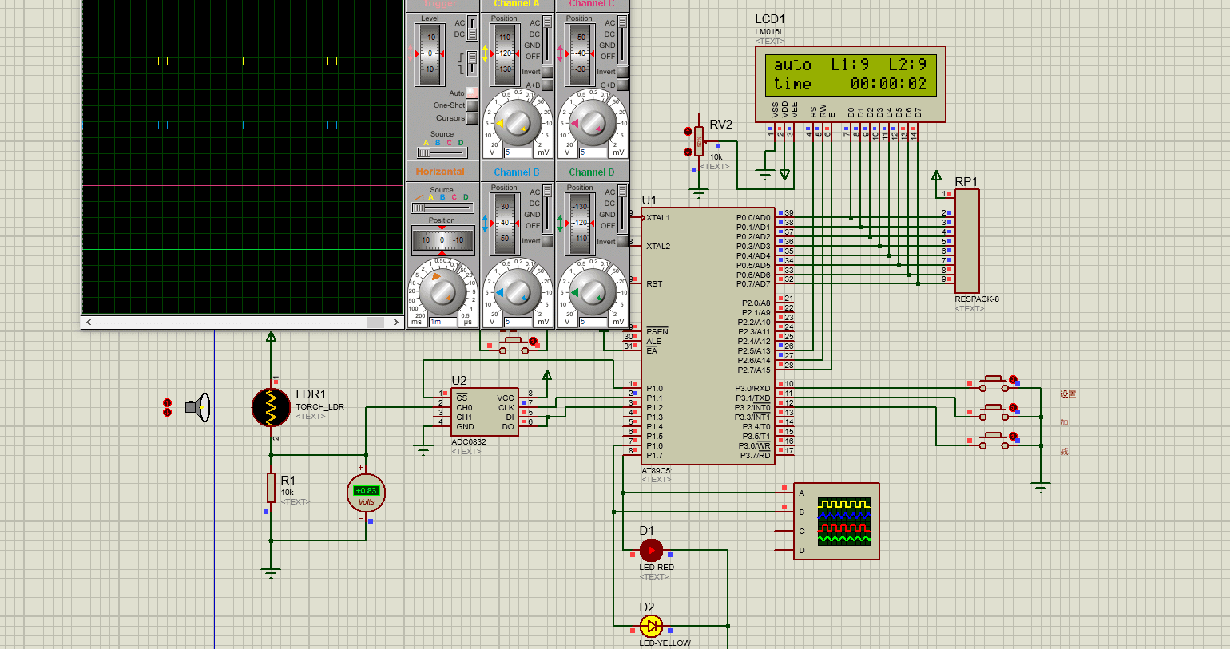Click the Channel B volts-per-division knob
The image size is (1230, 649).
[x=517, y=292]
